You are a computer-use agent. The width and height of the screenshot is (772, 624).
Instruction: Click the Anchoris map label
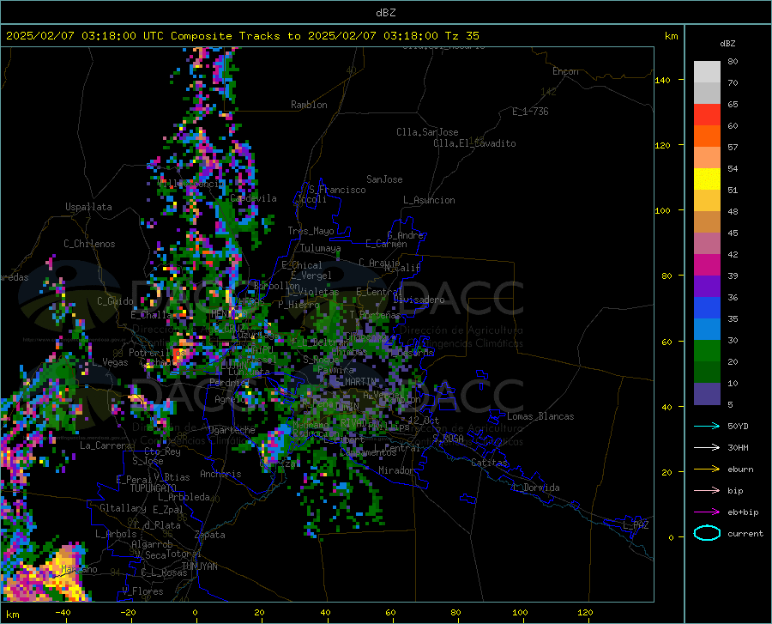220,474
